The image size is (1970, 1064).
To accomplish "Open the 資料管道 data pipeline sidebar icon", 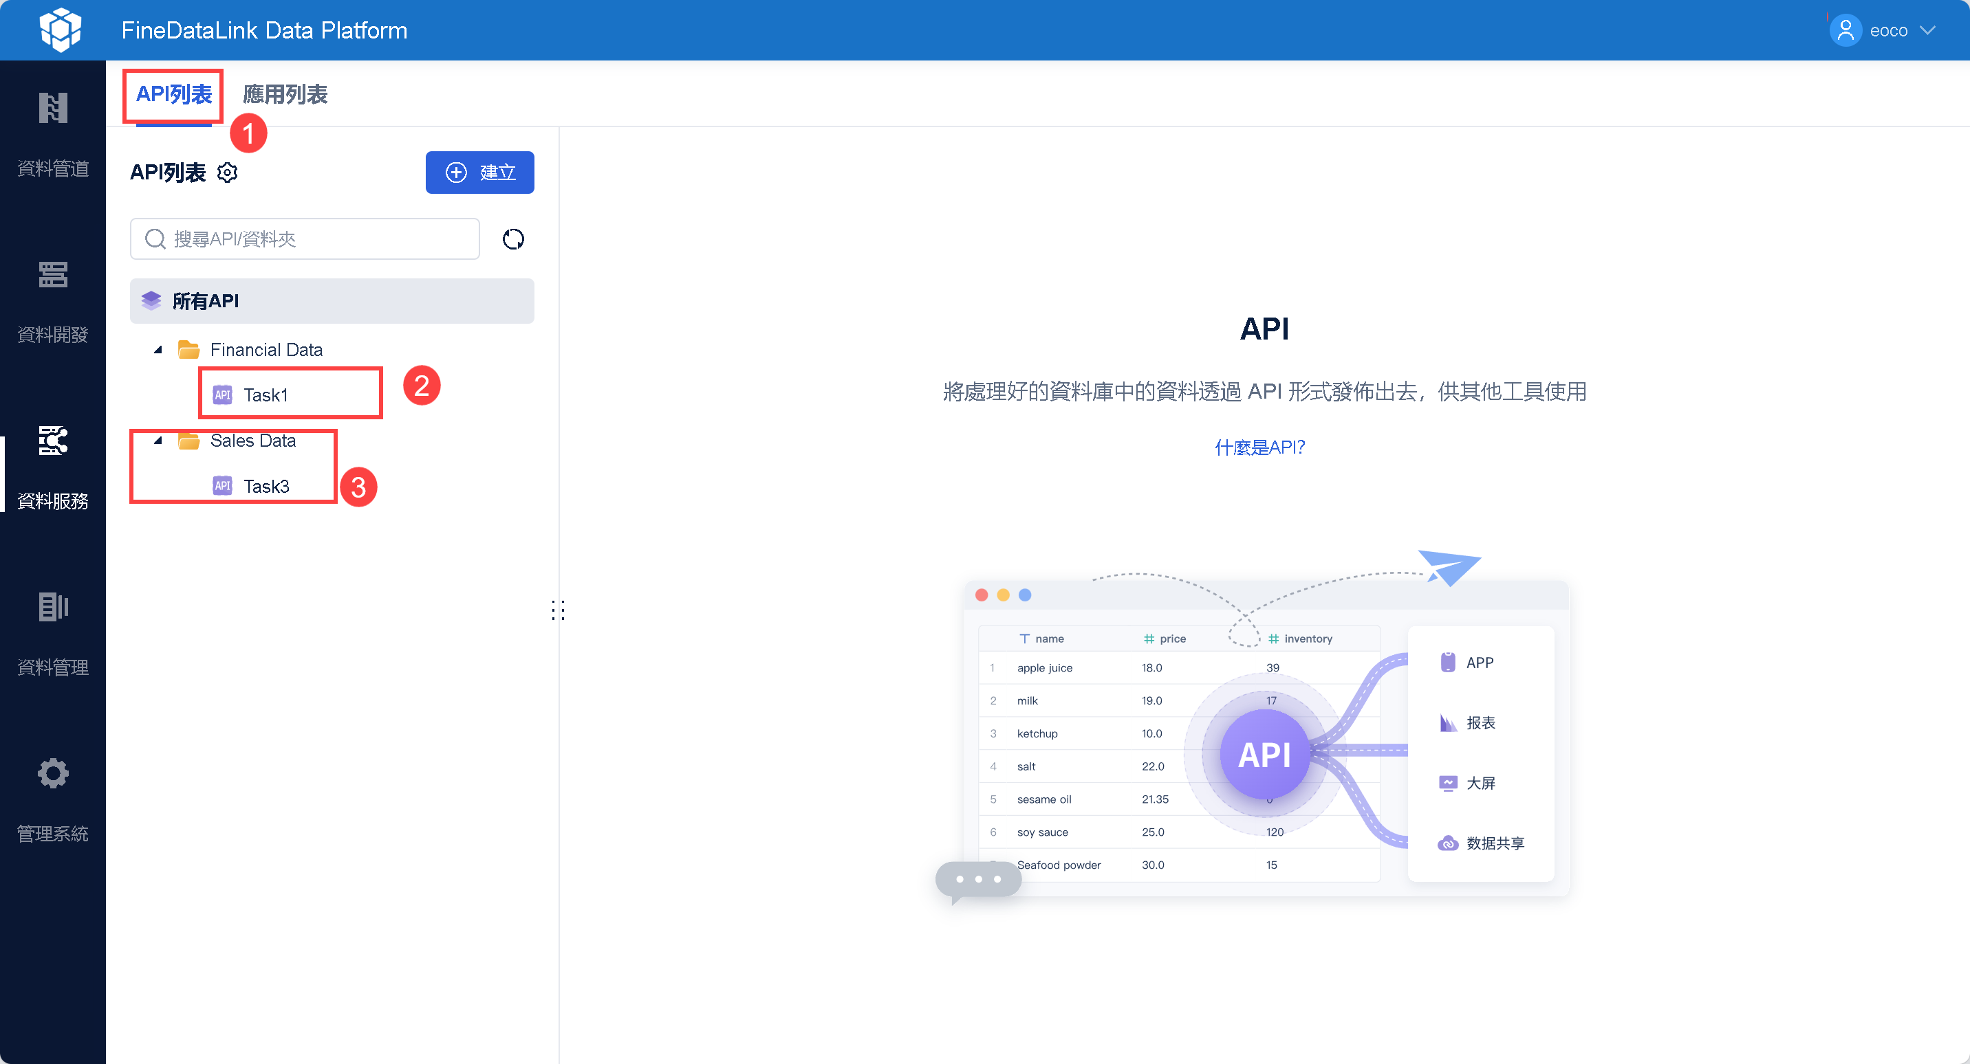I will coord(53,109).
